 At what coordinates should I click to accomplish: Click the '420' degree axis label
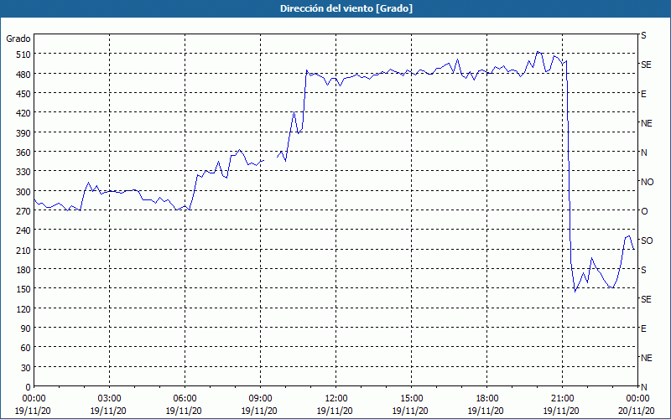[23, 113]
